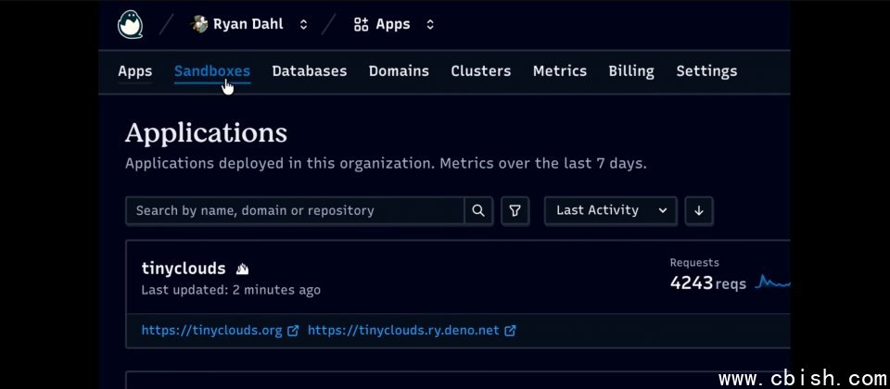The width and height of the screenshot is (890, 389).
Task: Open the Last Activity sort dropdown
Action: pos(610,211)
